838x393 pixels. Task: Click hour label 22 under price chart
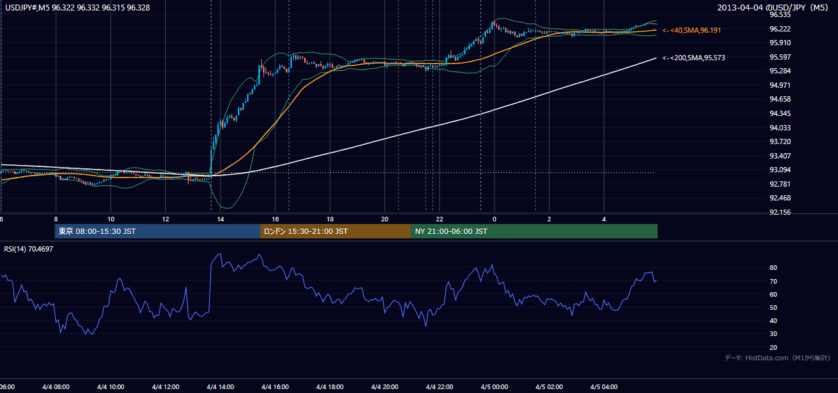pos(439,219)
